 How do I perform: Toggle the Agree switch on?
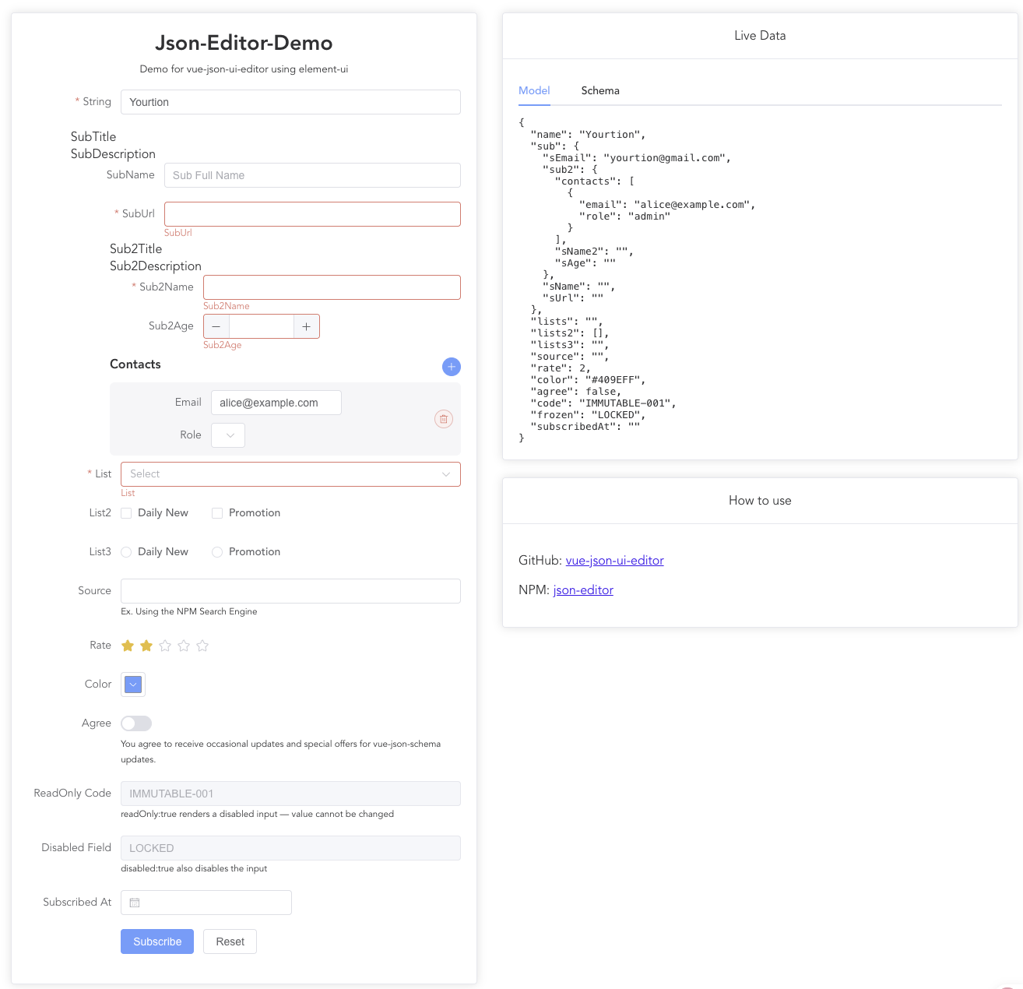136,723
